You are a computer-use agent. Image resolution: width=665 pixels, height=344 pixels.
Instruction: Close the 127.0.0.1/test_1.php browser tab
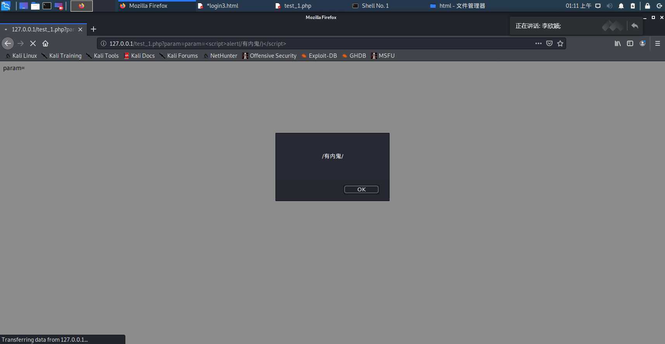pyautogui.click(x=80, y=29)
